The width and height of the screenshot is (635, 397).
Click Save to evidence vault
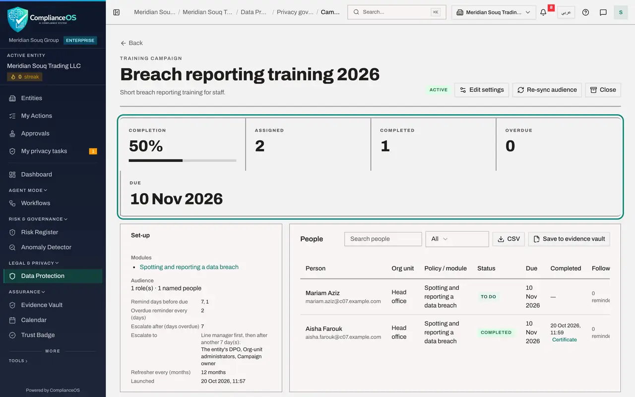tap(569, 239)
